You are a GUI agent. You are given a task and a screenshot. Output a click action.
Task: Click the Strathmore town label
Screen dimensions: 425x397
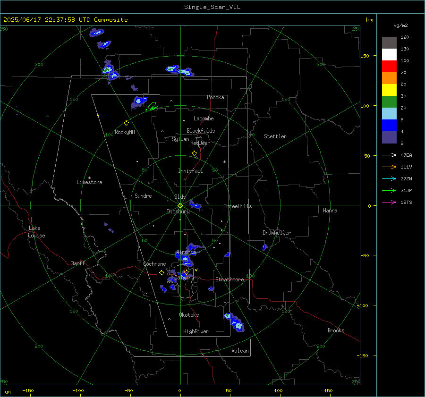coord(229,279)
